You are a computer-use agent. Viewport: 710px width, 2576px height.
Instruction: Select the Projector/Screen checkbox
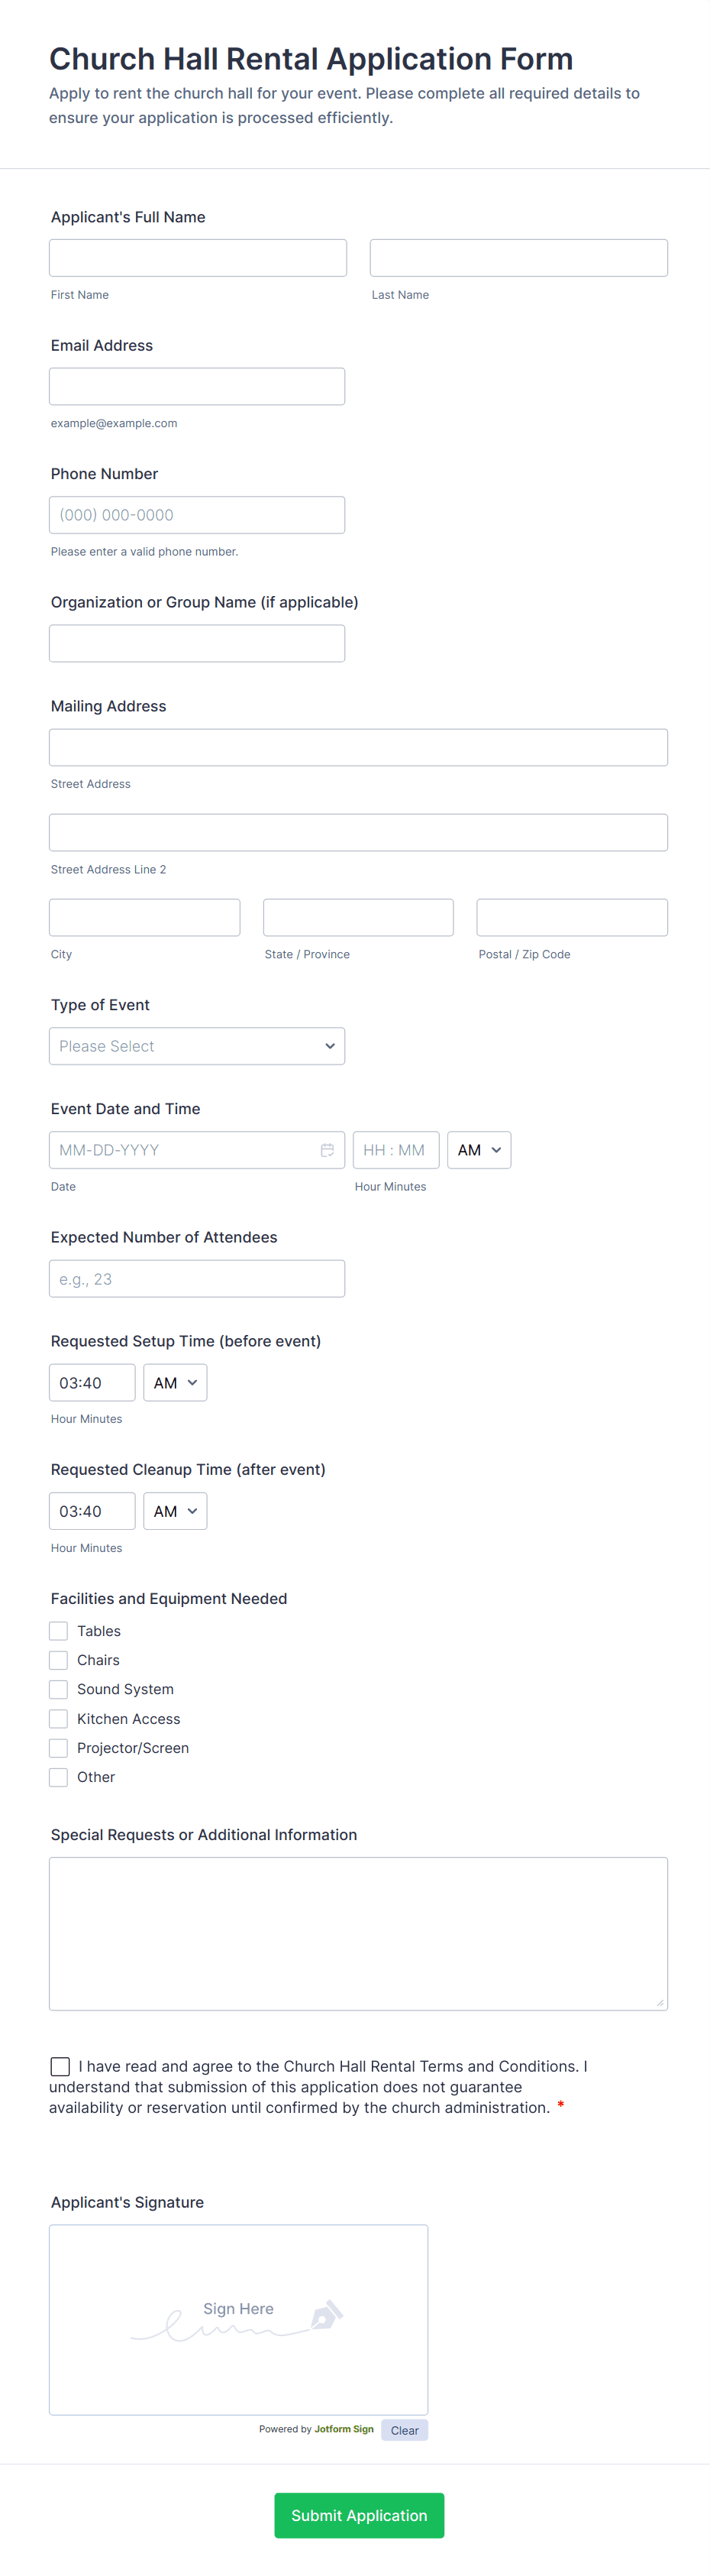59,1748
